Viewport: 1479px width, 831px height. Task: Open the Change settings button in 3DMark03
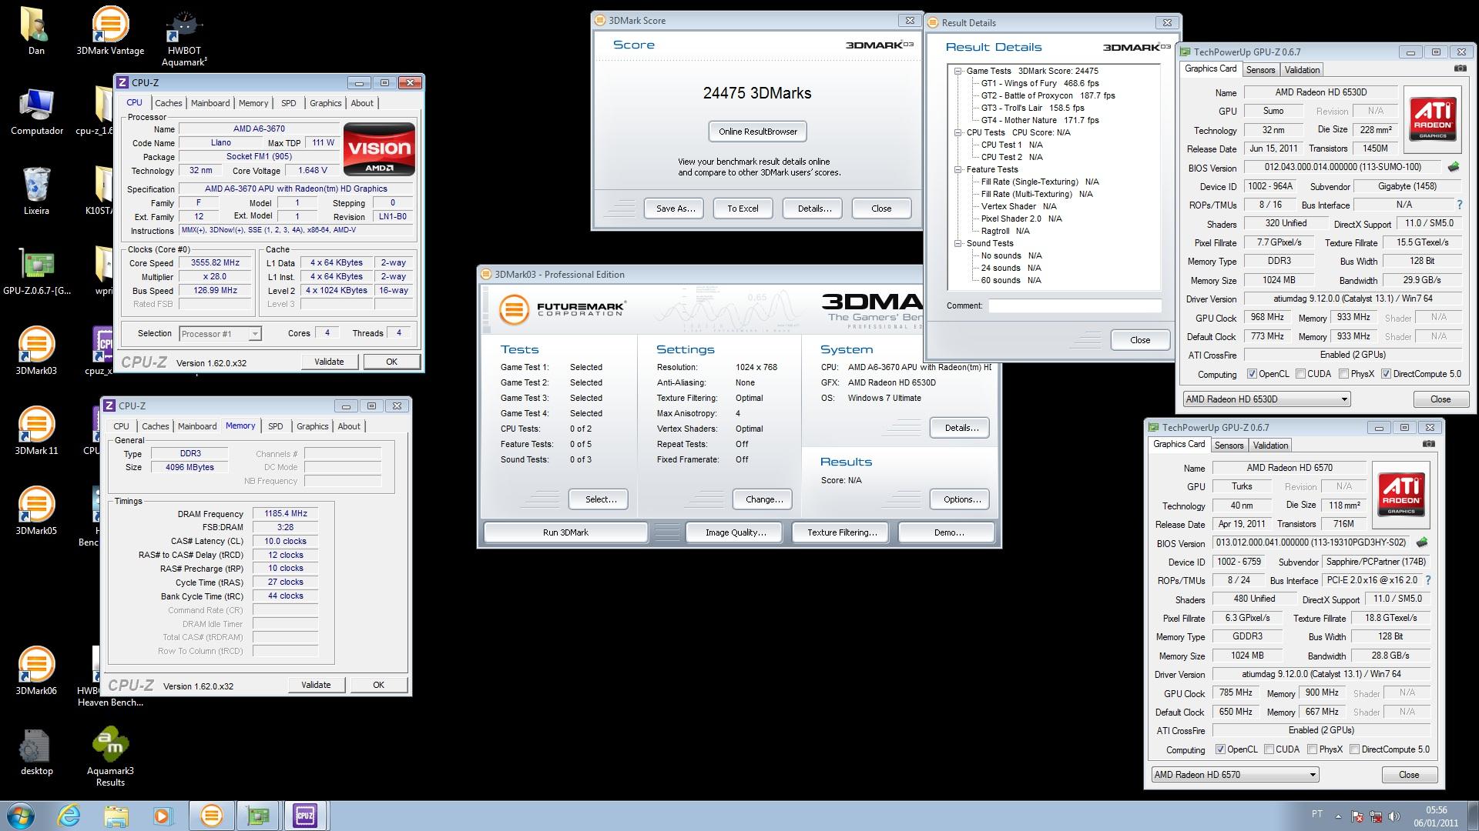coord(764,499)
